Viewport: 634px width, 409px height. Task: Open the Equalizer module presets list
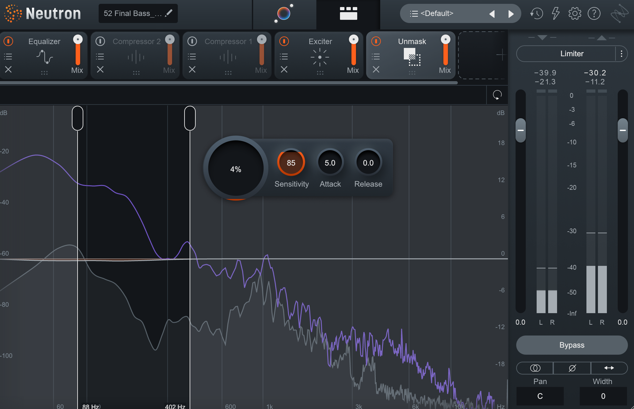(8, 57)
